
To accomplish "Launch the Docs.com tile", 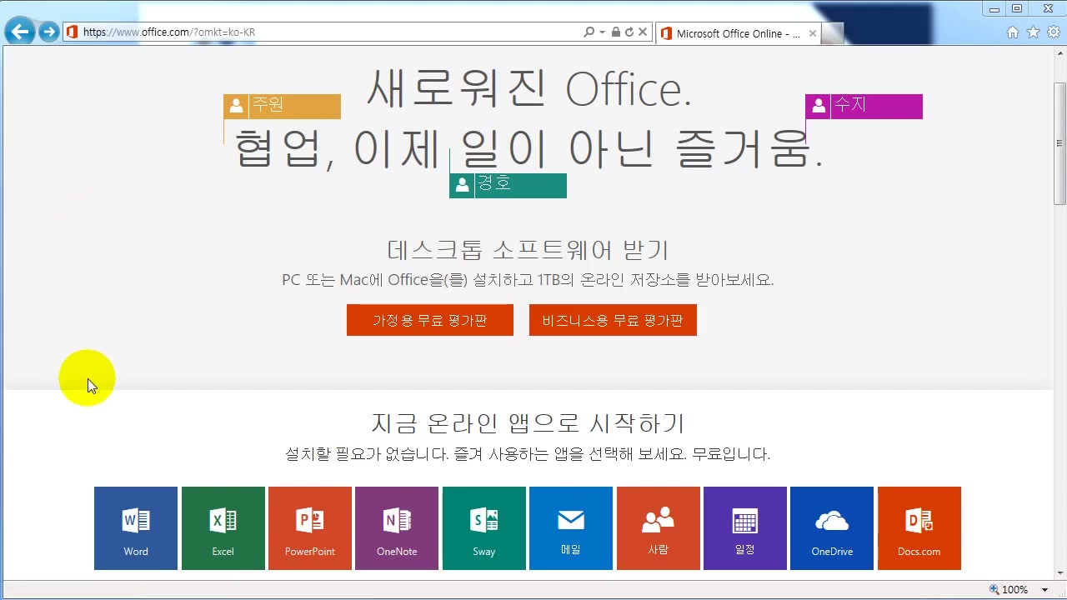I will point(919,527).
